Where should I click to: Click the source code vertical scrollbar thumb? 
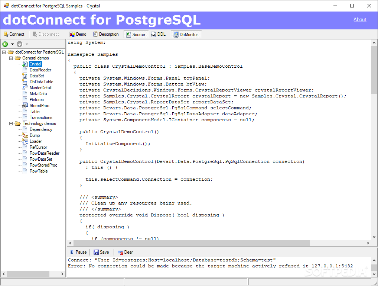374,70
